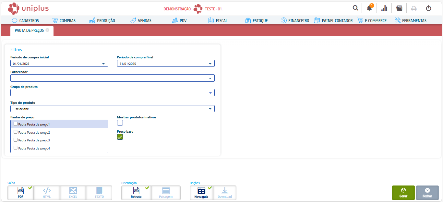Click the power logout icon
The image size is (443, 203).
click(428, 8)
